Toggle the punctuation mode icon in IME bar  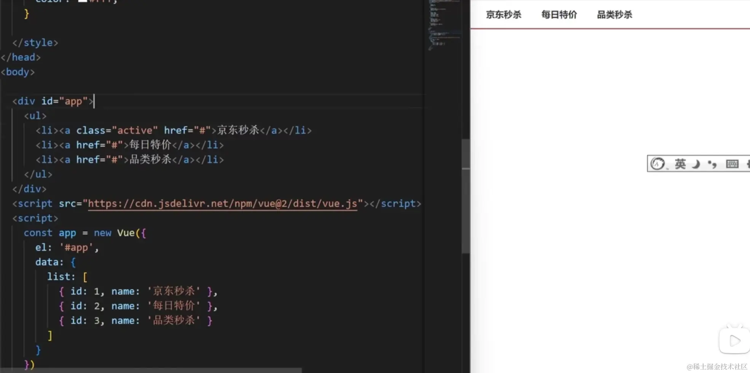pyautogui.click(x=712, y=164)
